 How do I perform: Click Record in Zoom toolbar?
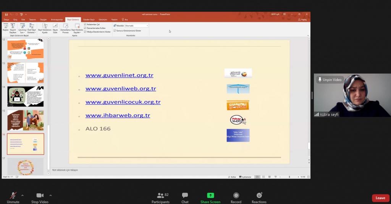pos(236,198)
